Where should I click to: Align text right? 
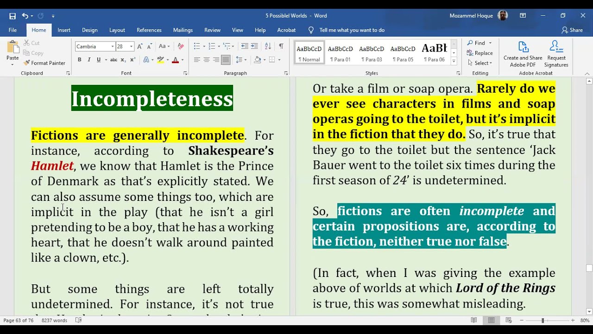216,60
